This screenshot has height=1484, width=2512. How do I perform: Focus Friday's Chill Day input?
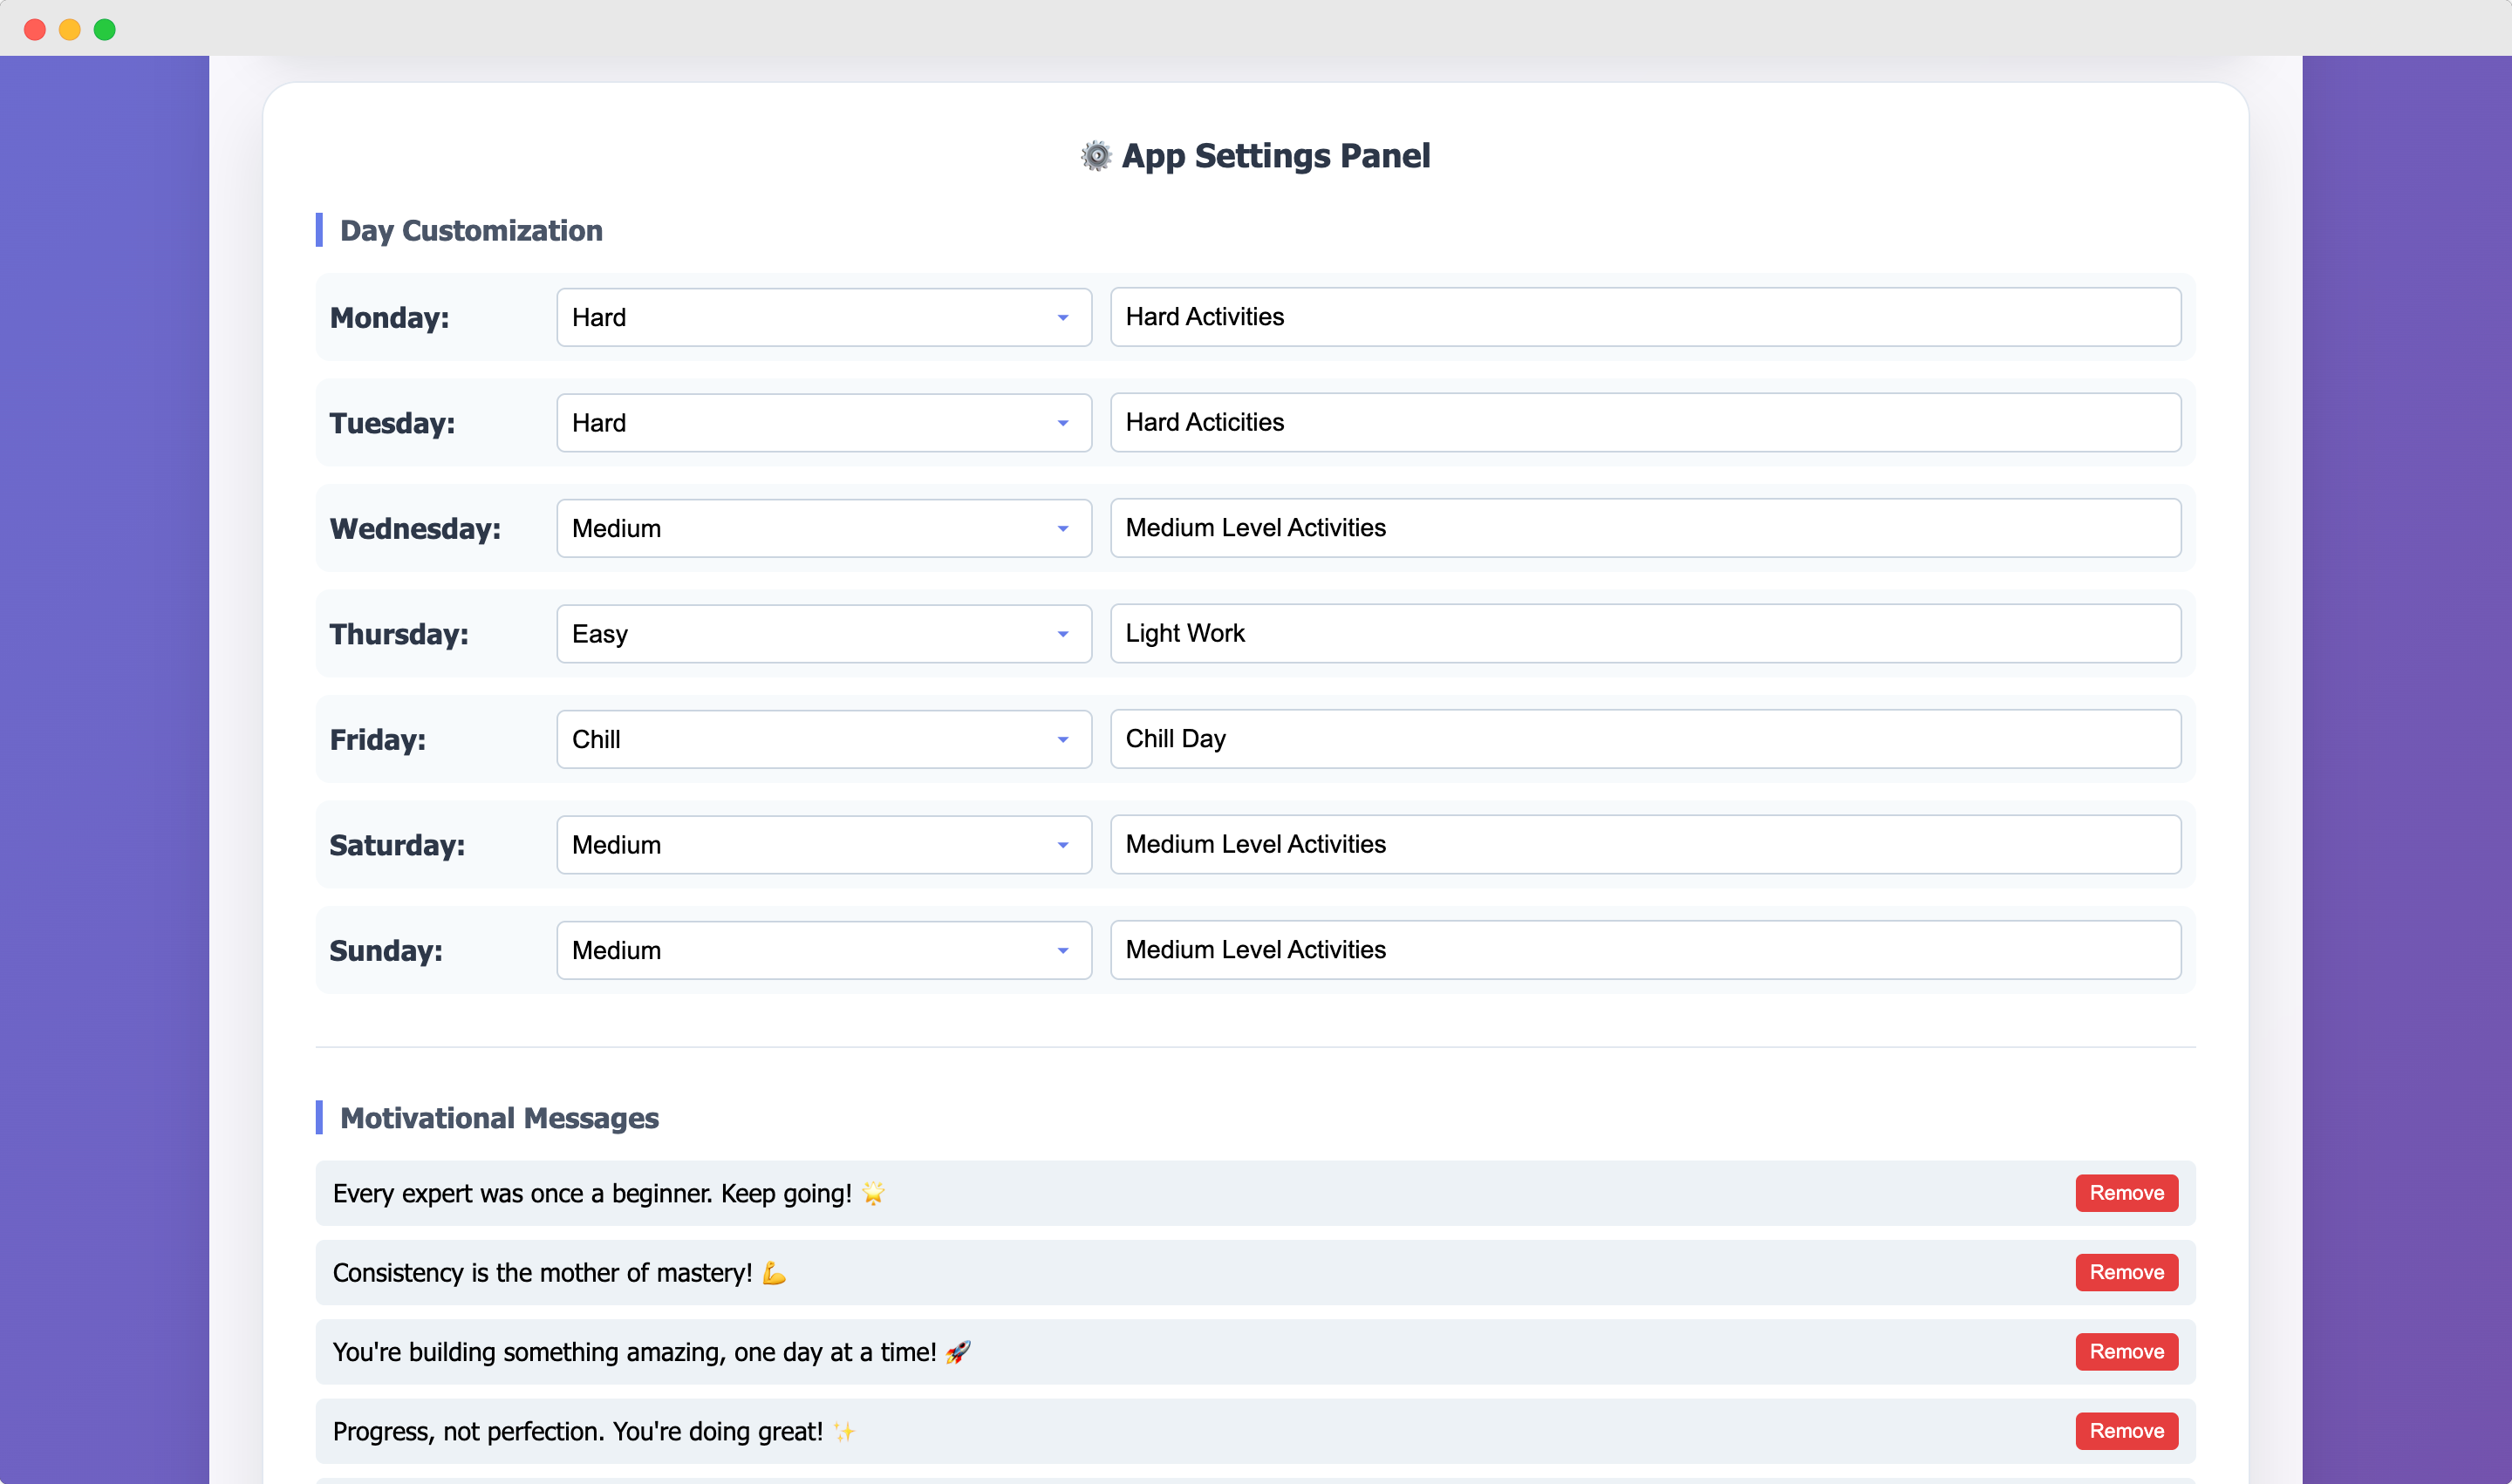pyautogui.click(x=1645, y=739)
